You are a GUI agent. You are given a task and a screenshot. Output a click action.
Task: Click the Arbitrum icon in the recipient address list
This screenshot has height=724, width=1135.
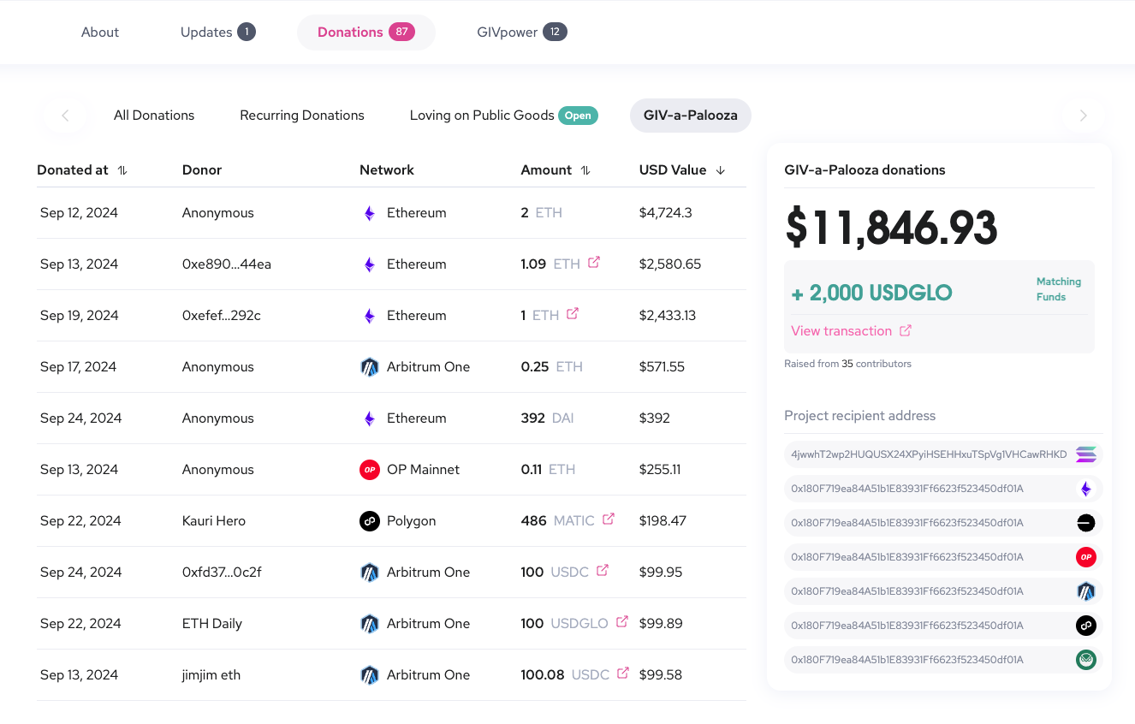[1086, 591]
